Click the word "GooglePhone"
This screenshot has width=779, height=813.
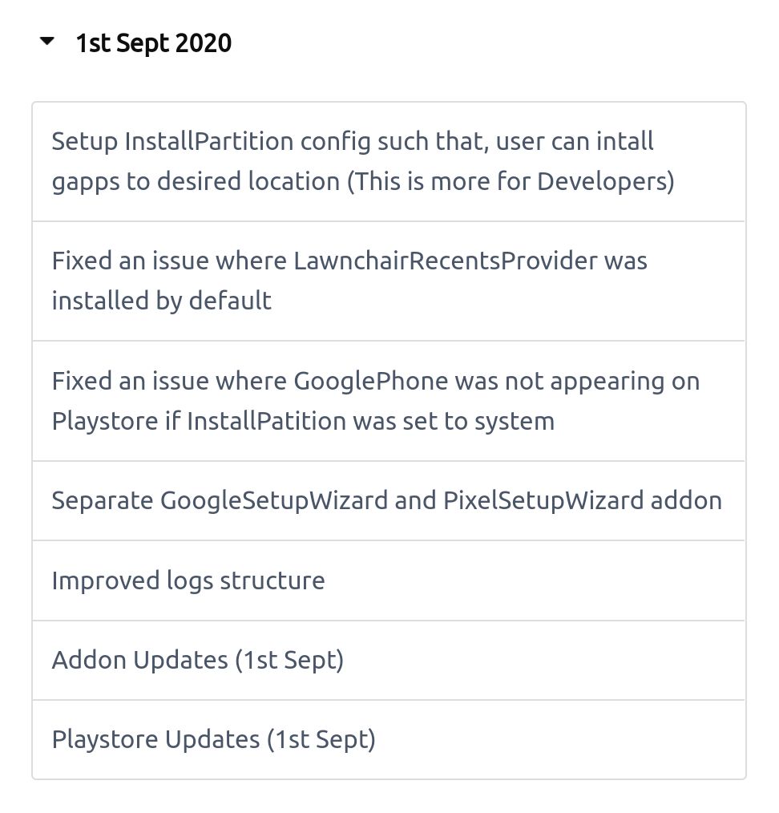tap(370, 381)
